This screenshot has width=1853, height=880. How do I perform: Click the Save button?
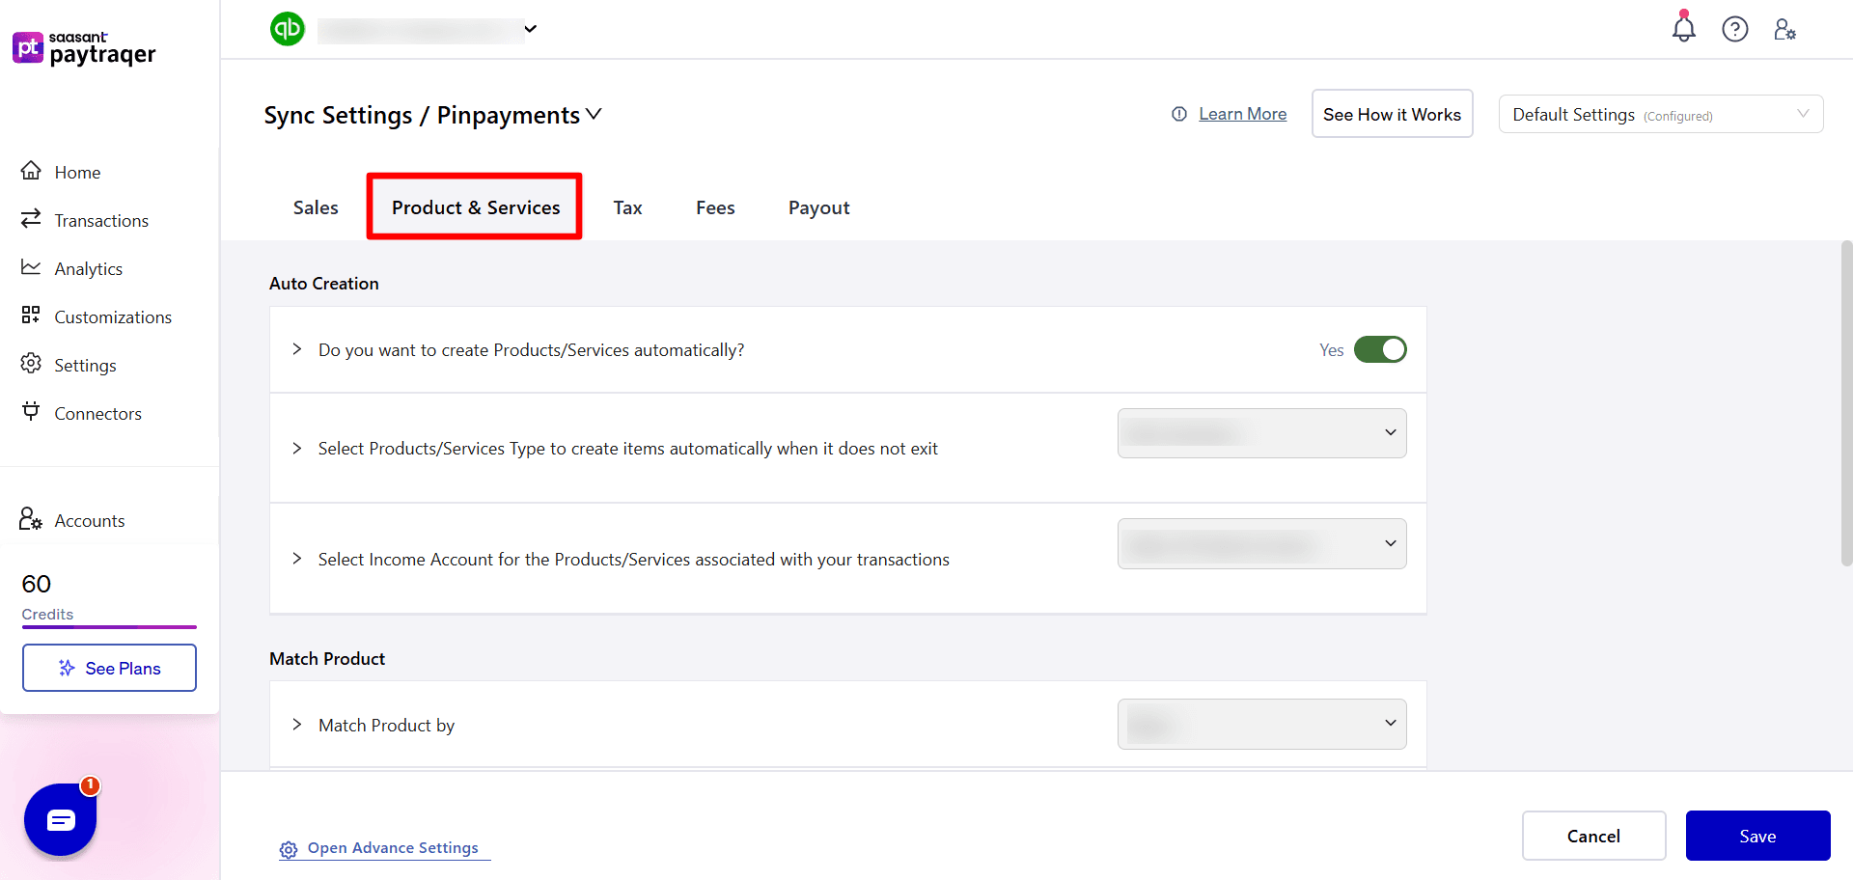pos(1757,836)
